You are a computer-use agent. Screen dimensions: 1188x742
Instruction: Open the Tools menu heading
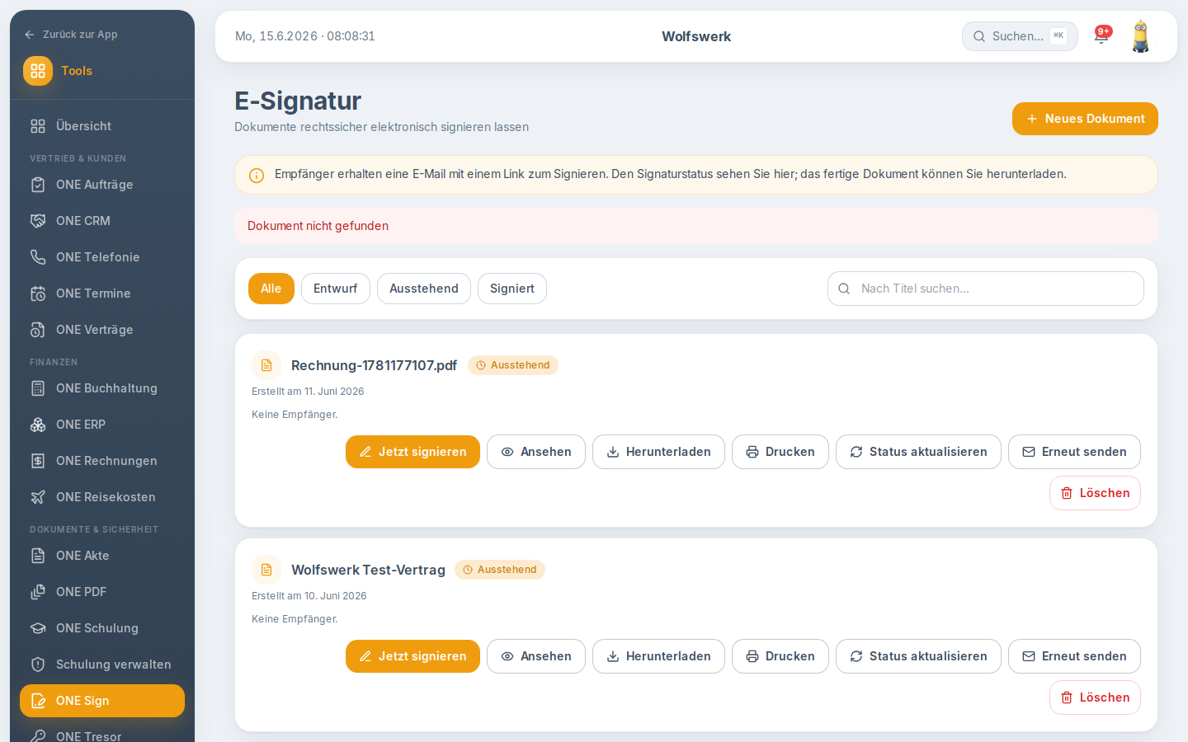tap(77, 71)
